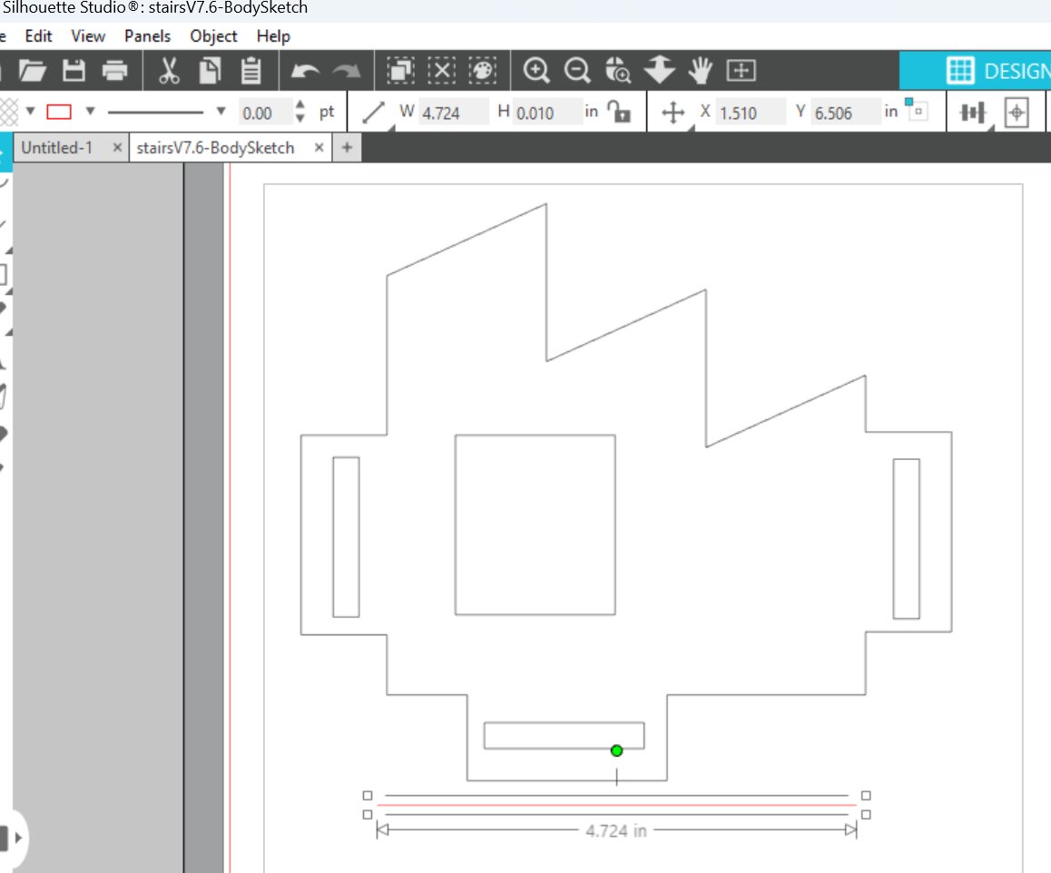Open the Panels menu
Image resolution: width=1051 pixels, height=873 pixels.
coord(147,36)
